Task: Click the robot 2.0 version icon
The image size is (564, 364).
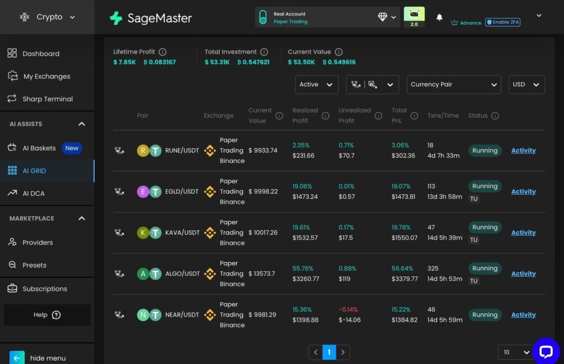Action: point(414,15)
